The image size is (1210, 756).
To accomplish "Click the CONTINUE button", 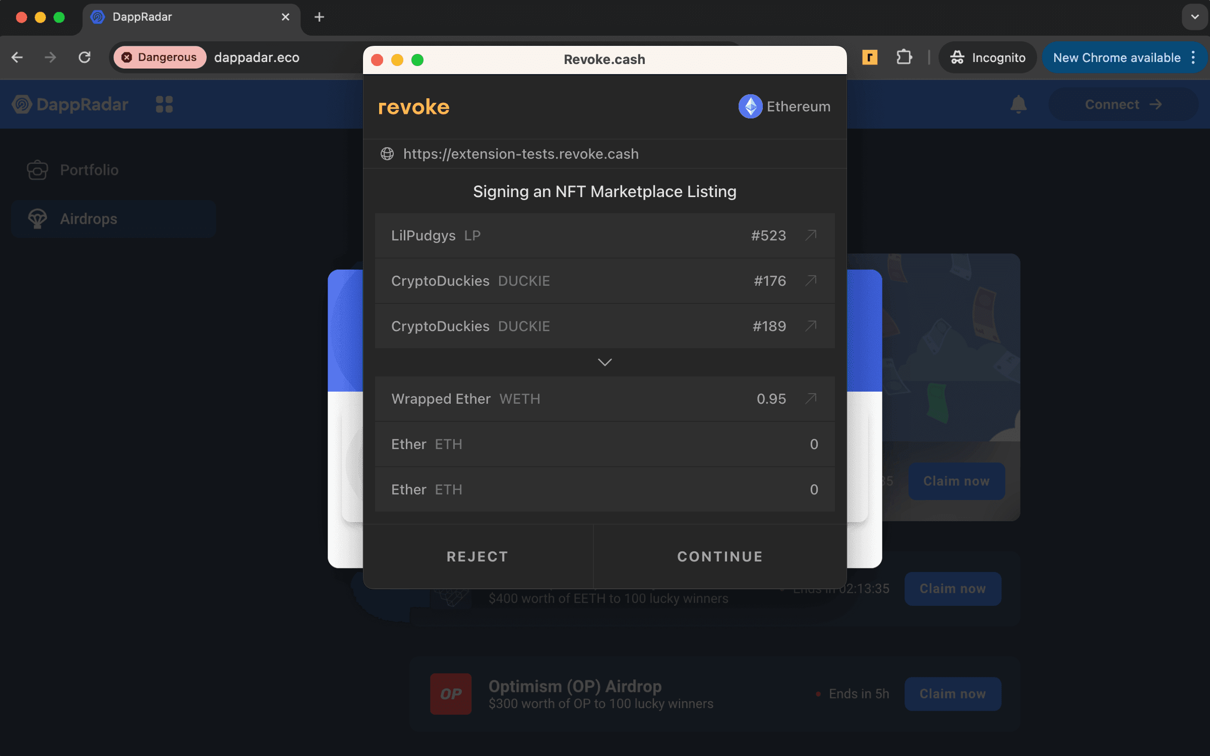I will pyautogui.click(x=719, y=556).
